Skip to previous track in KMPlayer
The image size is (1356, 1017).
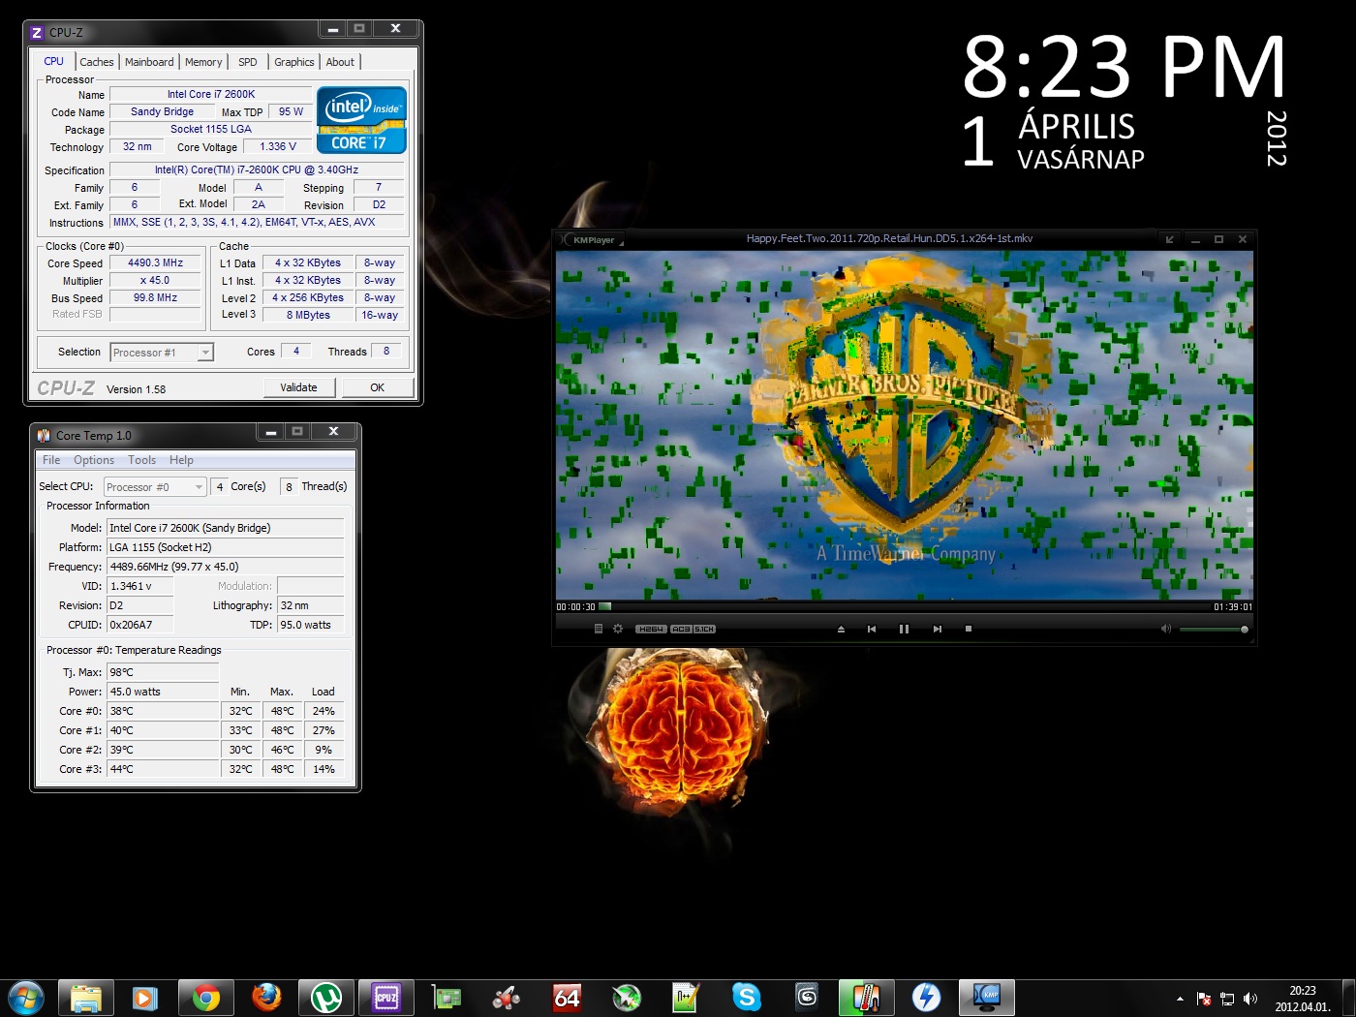pos(872,629)
